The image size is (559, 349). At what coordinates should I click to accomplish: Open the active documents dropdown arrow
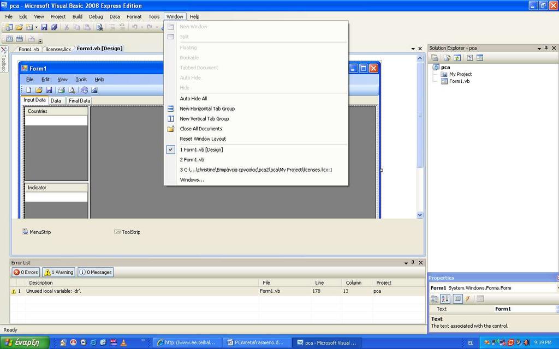413,49
